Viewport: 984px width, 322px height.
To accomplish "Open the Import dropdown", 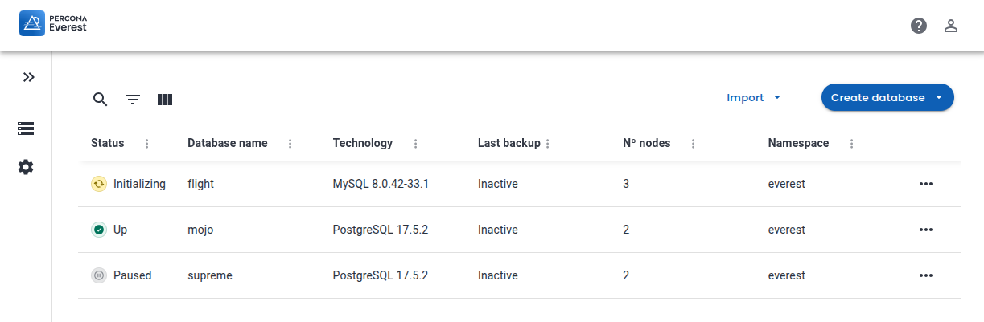I will click(x=754, y=97).
